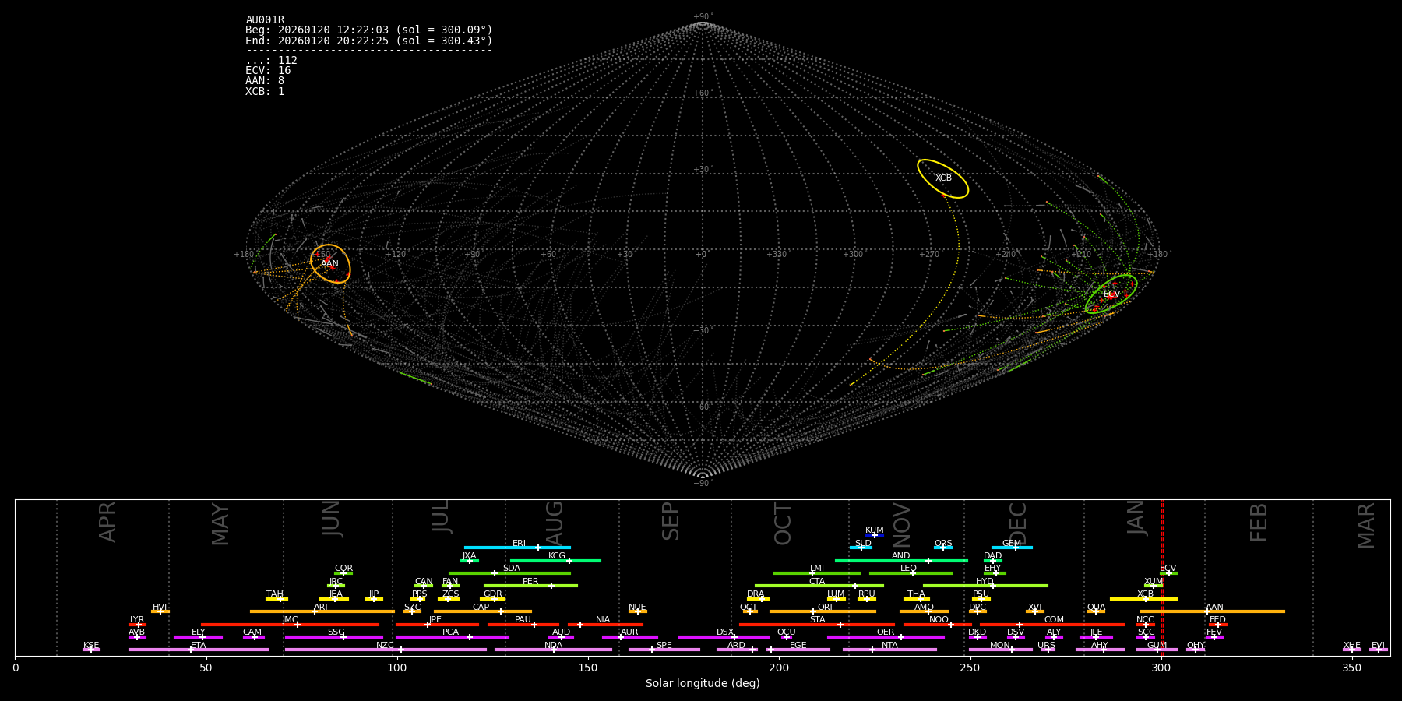
Task: Click the KCG shower bar
Action: (555, 561)
